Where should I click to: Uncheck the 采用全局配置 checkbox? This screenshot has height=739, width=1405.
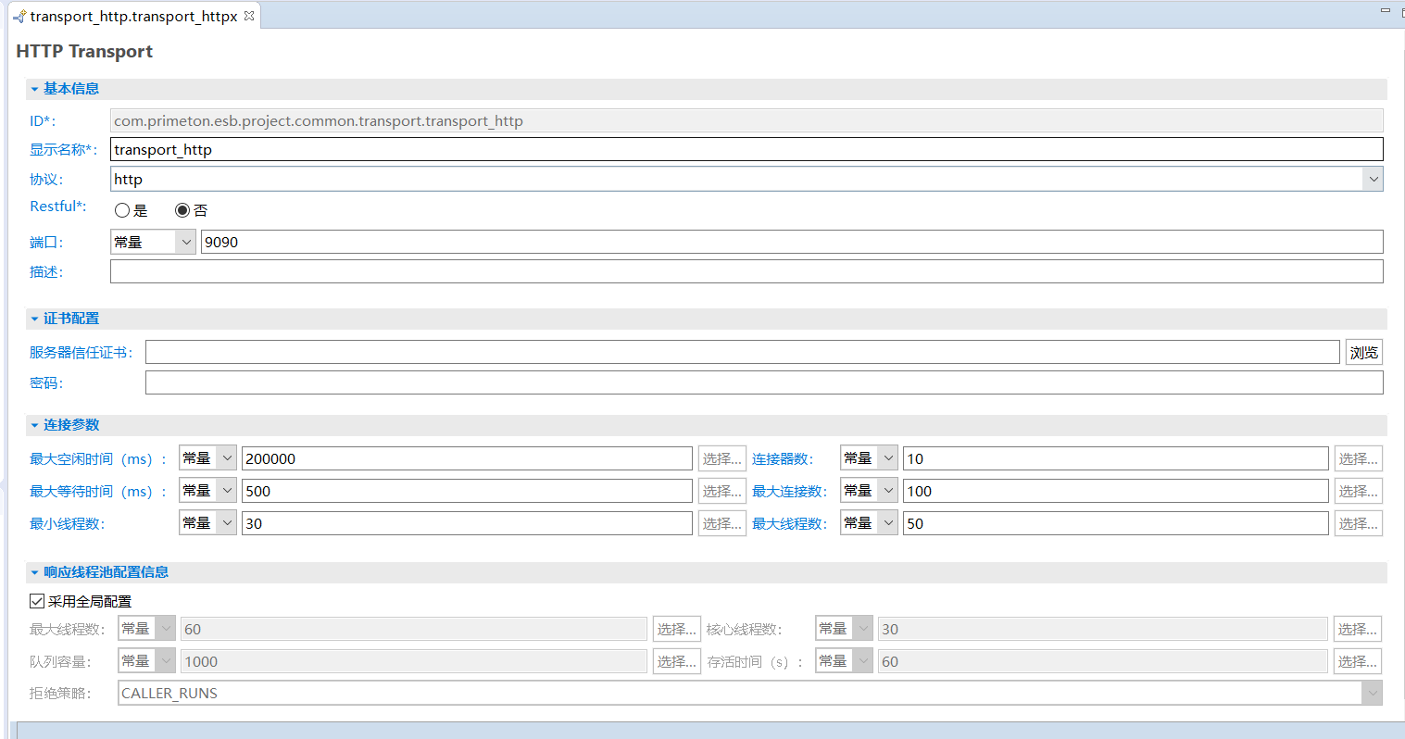click(37, 601)
